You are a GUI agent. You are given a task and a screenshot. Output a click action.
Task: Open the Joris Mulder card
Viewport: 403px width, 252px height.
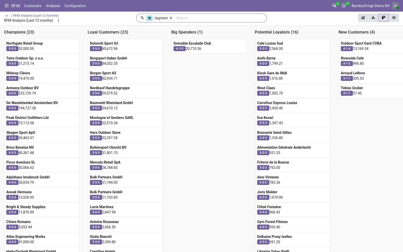[x=293, y=195]
